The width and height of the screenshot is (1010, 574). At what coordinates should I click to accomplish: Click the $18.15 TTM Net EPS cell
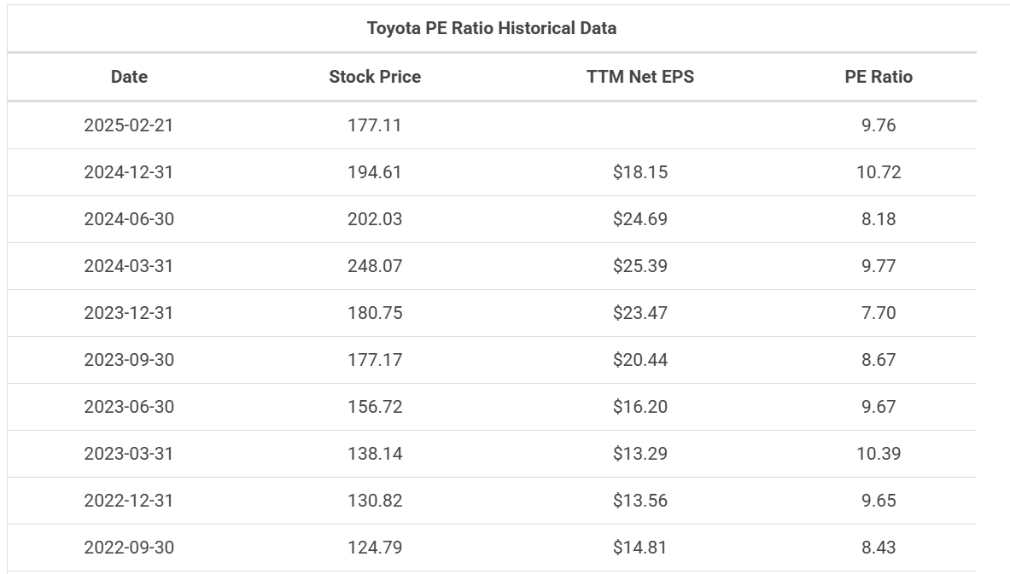[x=640, y=171]
